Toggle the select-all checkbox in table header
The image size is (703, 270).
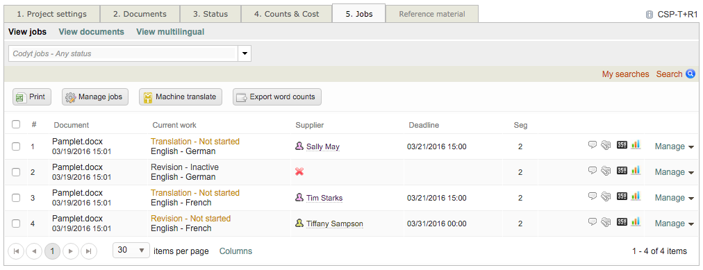16,124
